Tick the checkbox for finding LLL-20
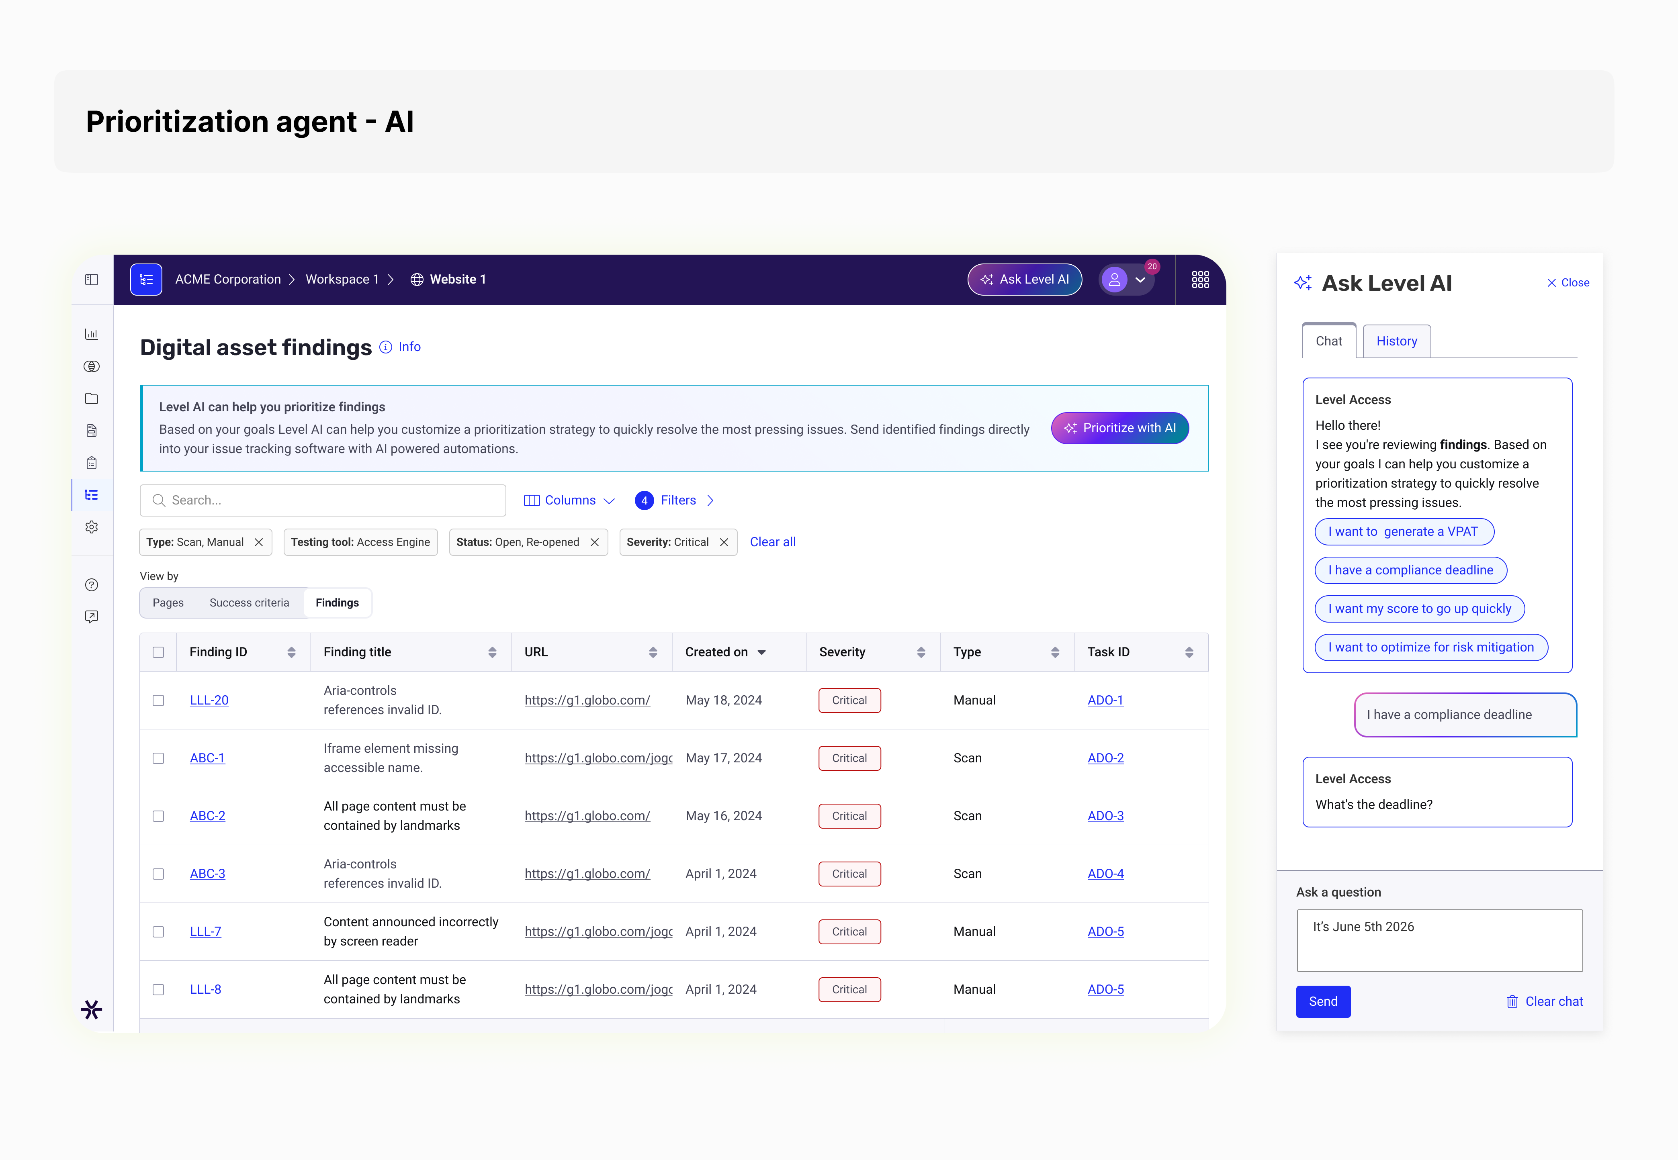Image resolution: width=1678 pixels, height=1160 pixels. [158, 700]
